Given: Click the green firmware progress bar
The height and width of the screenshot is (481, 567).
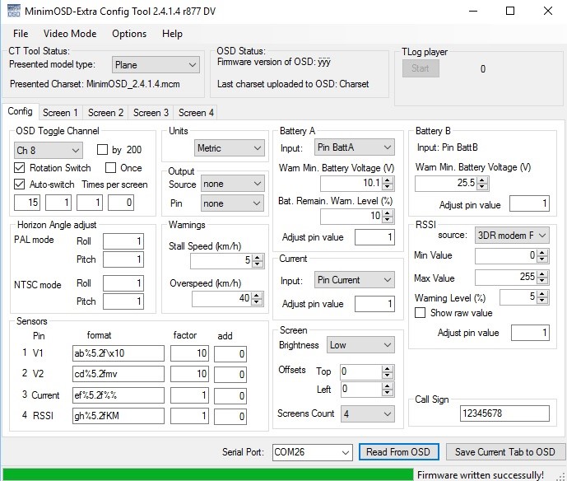Looking at the screenshot, I should pyautogui.click(x=206, y=474).
